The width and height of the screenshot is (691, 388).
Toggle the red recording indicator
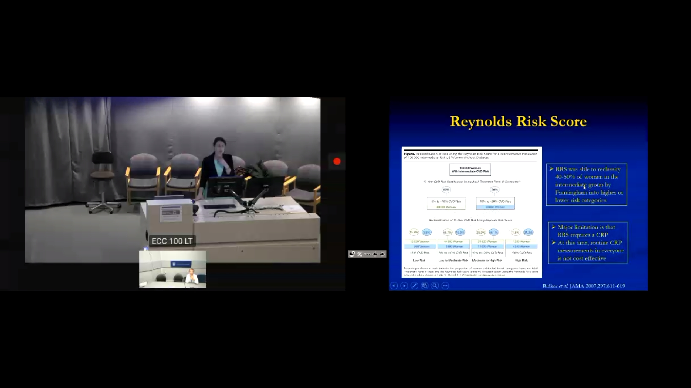tap(337, 162)
